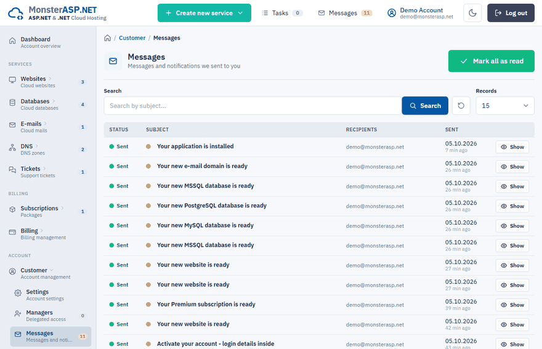542x349 pixels.
Task: Click the E-mails envelope icon in sidebar
Action: 12,125
